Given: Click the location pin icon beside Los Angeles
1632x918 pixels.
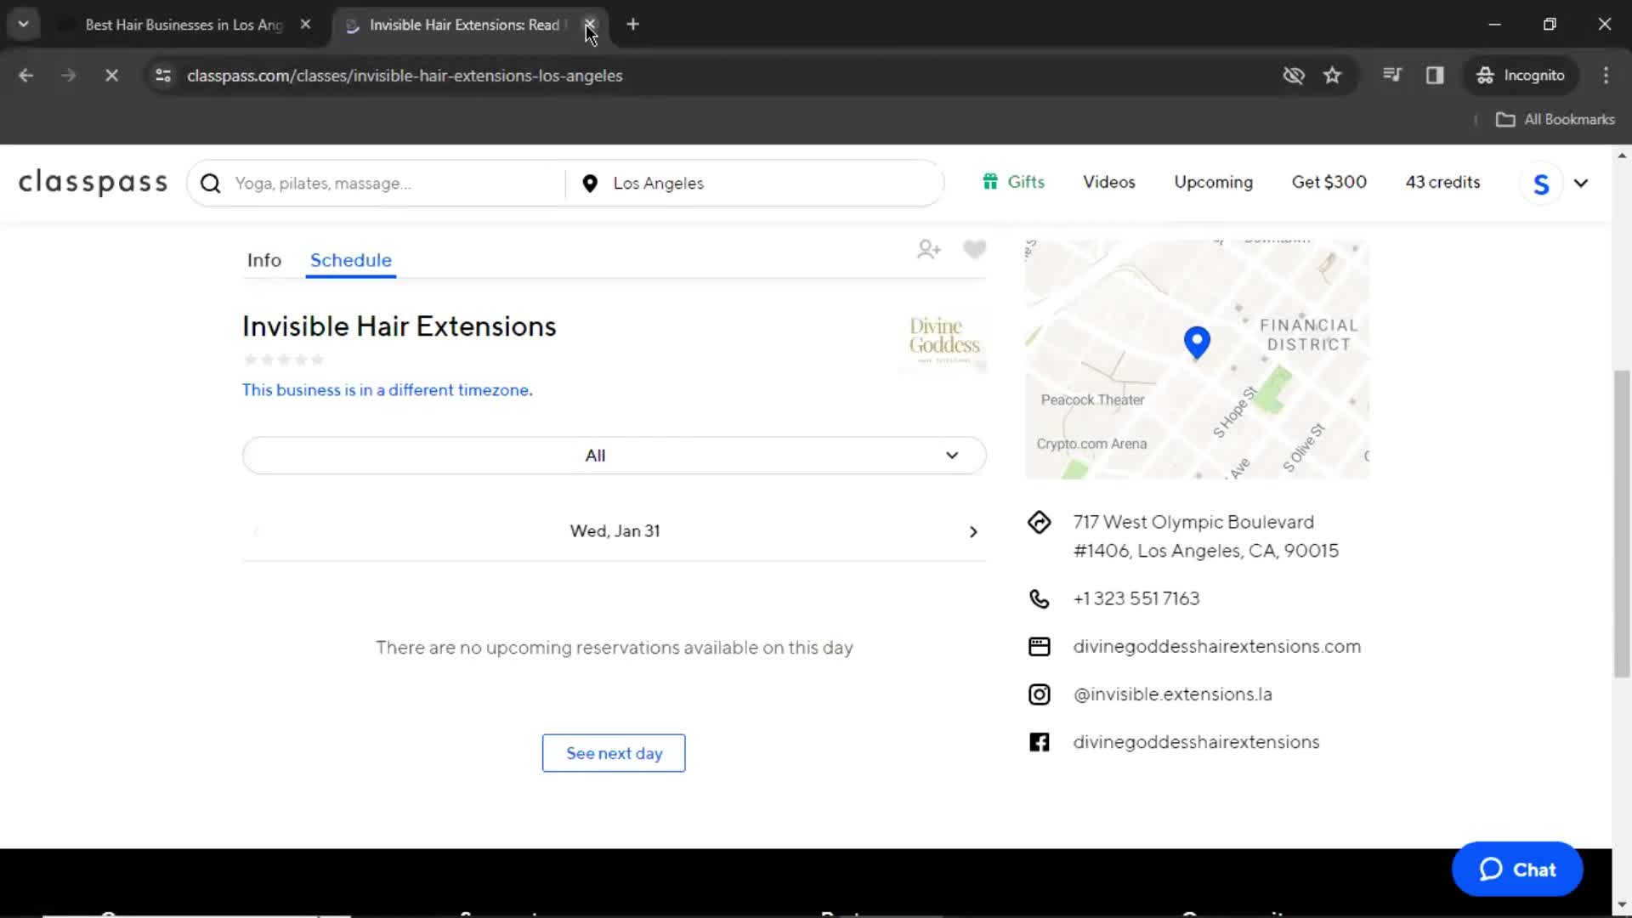Looking at the screenshot, I should coord(590,183).
